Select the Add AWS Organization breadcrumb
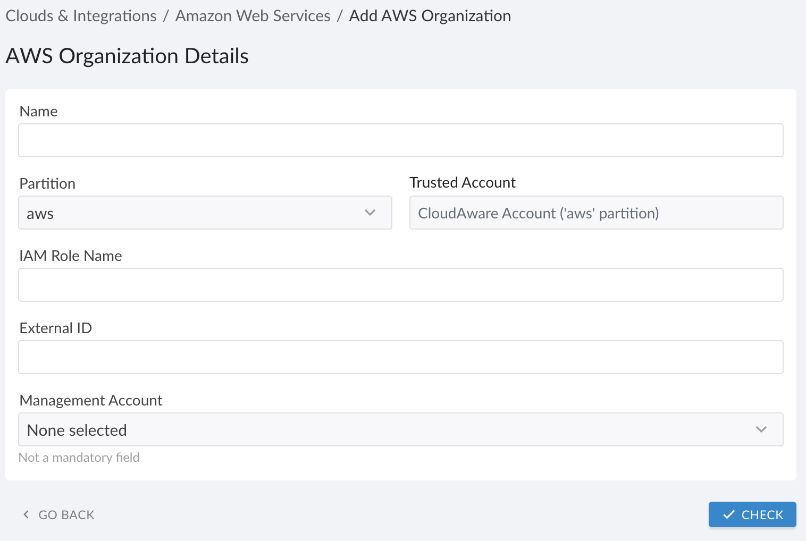This screenshot has width=806, height=541. tap(430, 15)
